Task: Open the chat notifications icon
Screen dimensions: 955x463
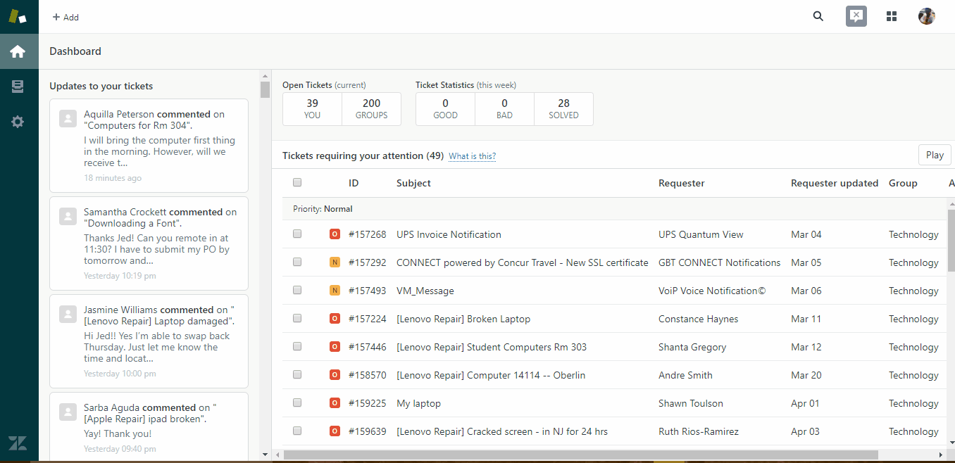Action: pos(856,16)
